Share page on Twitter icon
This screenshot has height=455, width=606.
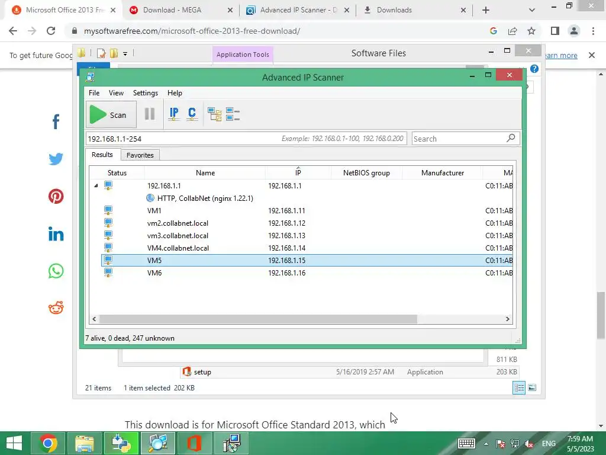pyautogui.click(x=56, y=159)
